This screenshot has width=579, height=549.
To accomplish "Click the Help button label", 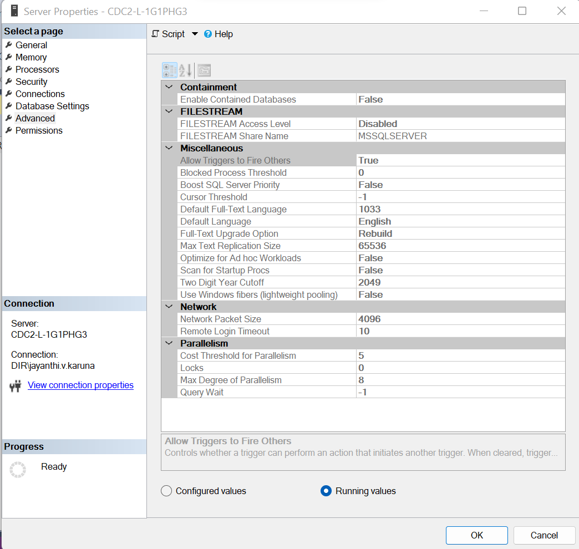I will (x=224, y=34).
